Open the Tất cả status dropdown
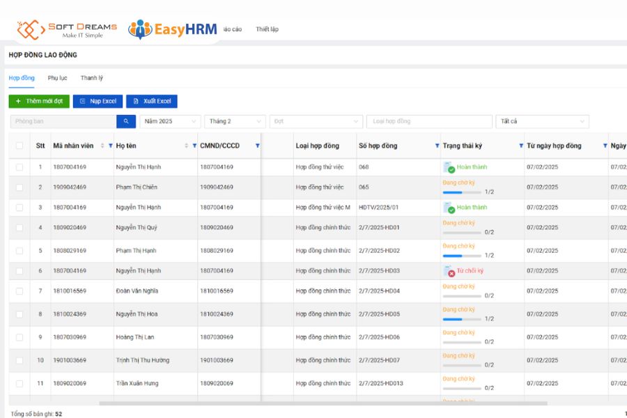This screenshot has width=627, height=418. pos(542,121)
